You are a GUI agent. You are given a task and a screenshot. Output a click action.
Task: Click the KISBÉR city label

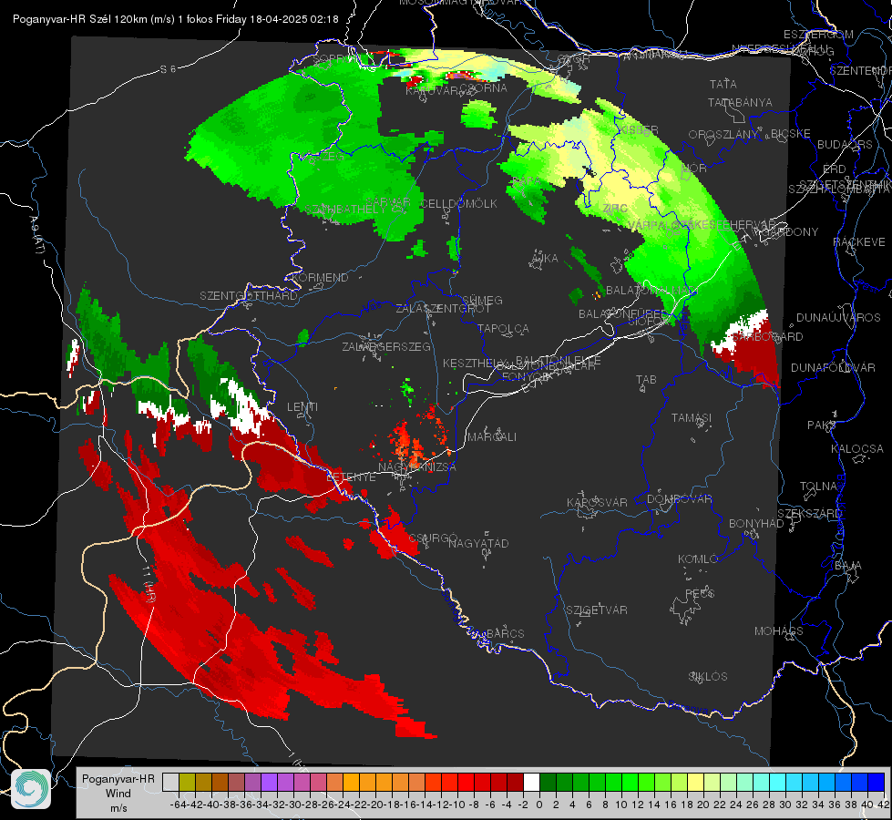point(639,130)
